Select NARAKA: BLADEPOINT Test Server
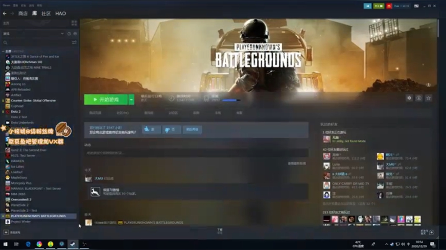This screenshot has width=446, height=250. [36, 188]
